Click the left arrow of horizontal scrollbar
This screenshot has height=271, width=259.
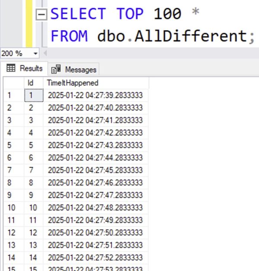pyautogui.click(x=44, y=54)
